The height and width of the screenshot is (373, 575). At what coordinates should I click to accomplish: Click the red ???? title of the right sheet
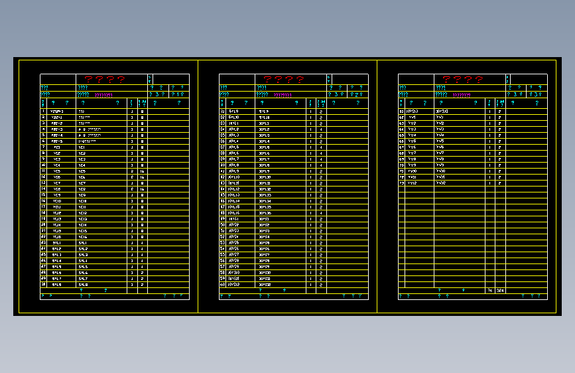click(x=463, y=79)
